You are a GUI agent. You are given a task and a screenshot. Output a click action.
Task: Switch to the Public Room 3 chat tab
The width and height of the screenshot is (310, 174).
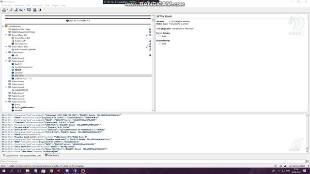point(52,156)
